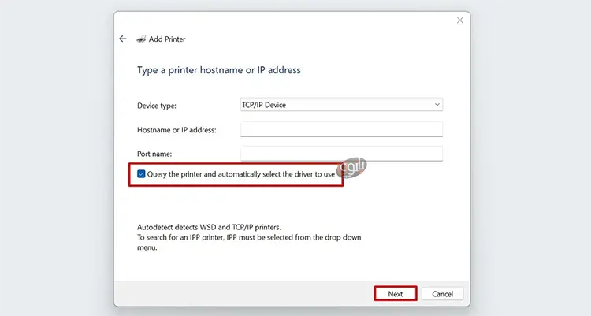Click the 'Autodetect detects WSD and TCP/IP printers.' text
Image resolution: width=591 pixels, height=316 pixels.
tap(209, 227)
